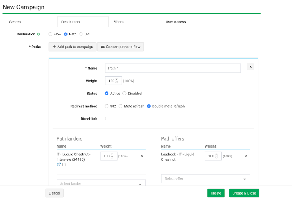This screenshot has height=204, width=292.
Task: Set status to Active
Action: 106,94
